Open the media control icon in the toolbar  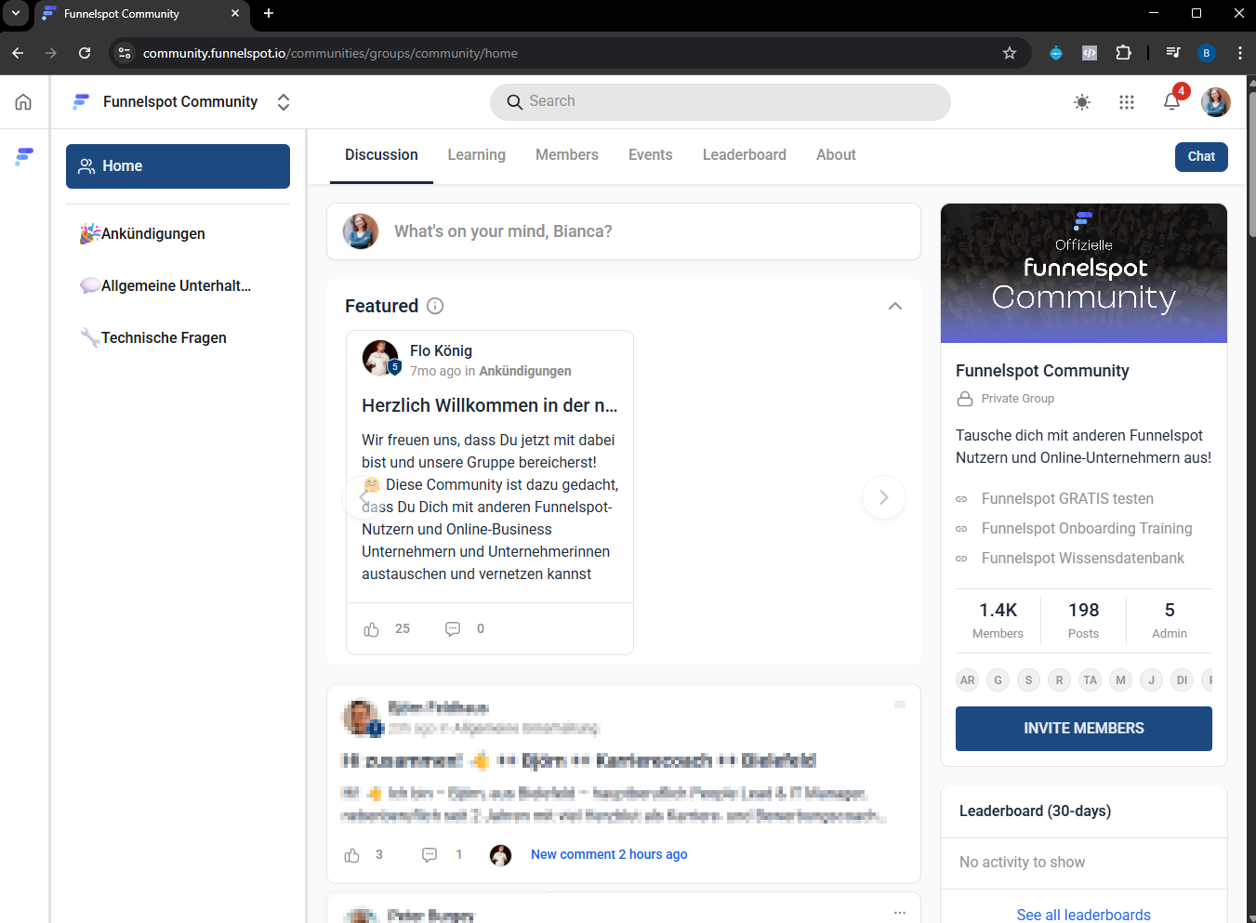click(1173, 53)
